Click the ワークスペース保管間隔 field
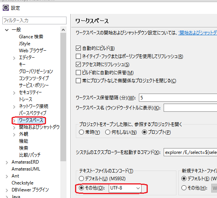This screenshot has width=217, height=198. (178, 98)
